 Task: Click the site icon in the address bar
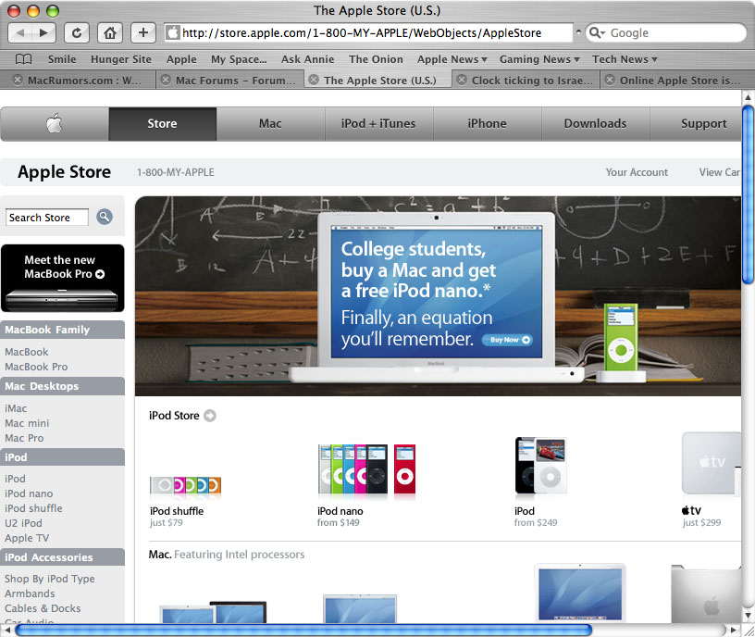(173, 32)
